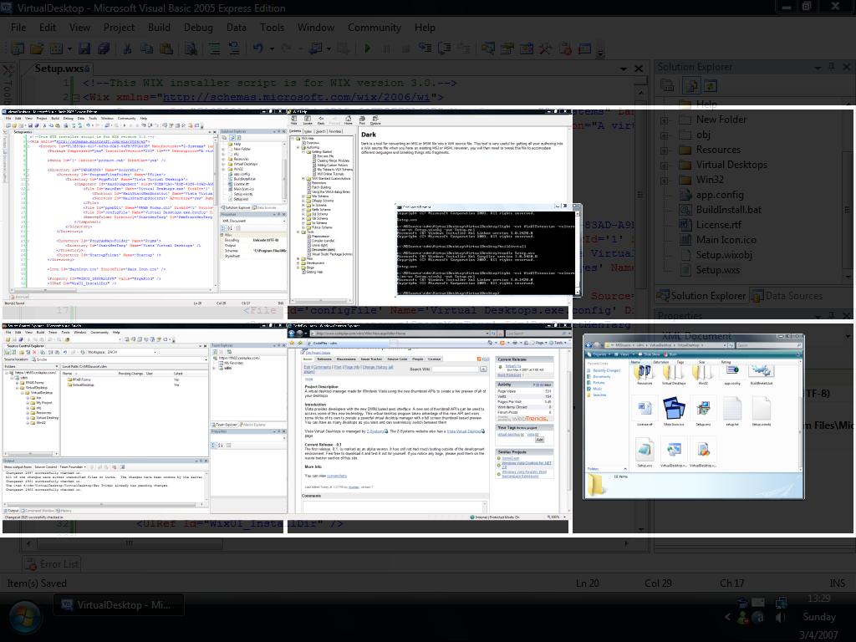Open the Build menu

158,27
